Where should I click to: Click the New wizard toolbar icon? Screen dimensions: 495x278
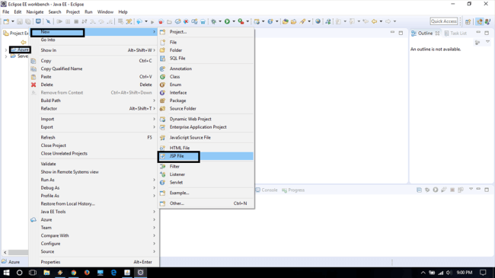(6, 21)
